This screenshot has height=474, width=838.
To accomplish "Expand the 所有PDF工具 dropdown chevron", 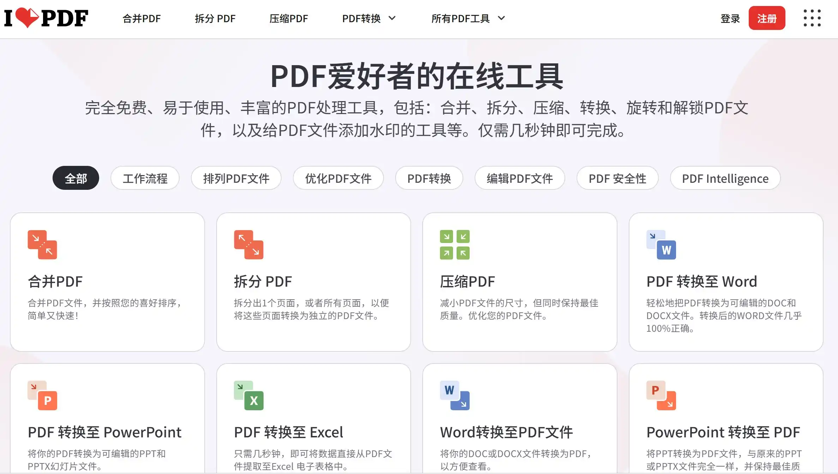I will pyautogui.click(x=501, y=18).
